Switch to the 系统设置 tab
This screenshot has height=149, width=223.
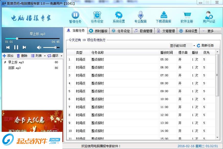tap(188, 31)
